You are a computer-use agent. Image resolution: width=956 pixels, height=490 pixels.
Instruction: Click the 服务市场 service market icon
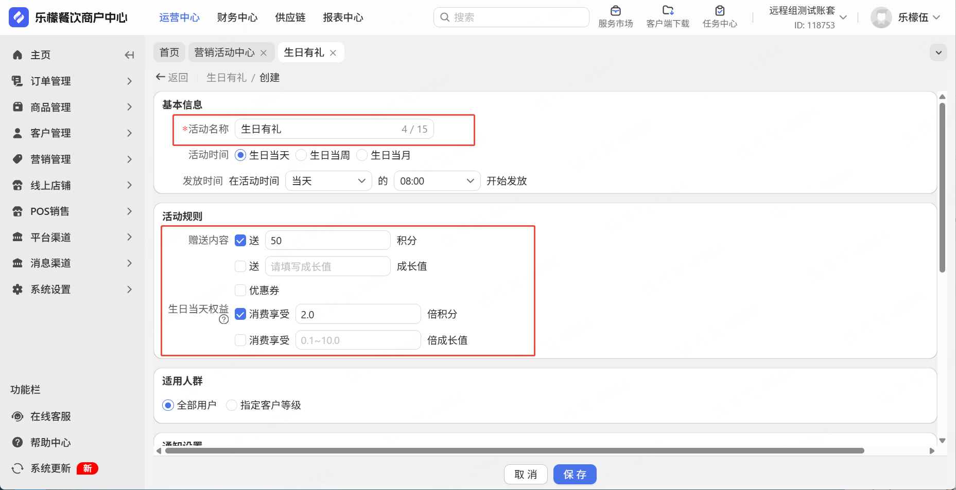click(x=615, y=11)
